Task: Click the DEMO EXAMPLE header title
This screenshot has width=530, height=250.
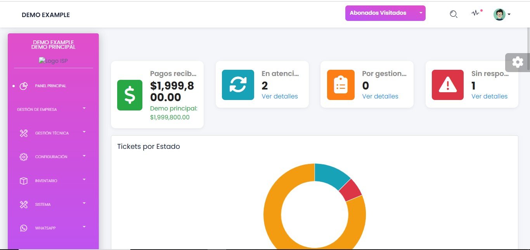Action: pyautogui.click(x=46, y=15)
